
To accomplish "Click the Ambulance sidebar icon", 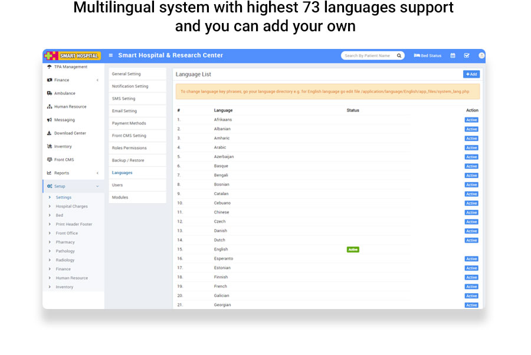I will coord(50,93).
